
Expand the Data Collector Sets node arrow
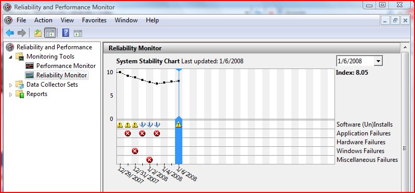(10, 85)
